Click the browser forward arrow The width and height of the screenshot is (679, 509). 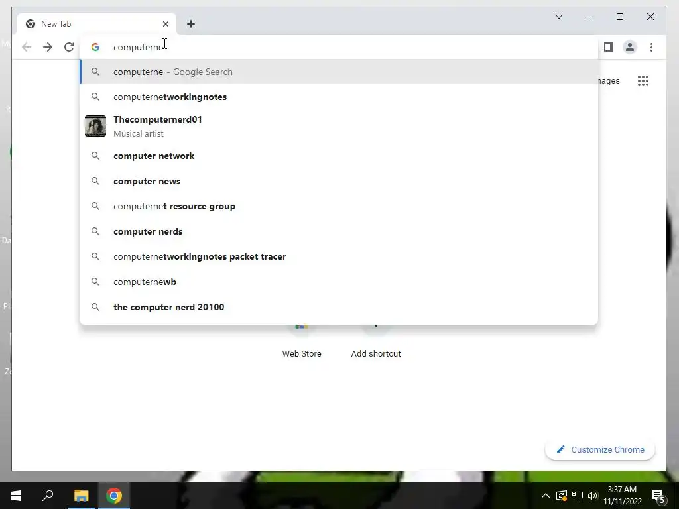[48, 47]
